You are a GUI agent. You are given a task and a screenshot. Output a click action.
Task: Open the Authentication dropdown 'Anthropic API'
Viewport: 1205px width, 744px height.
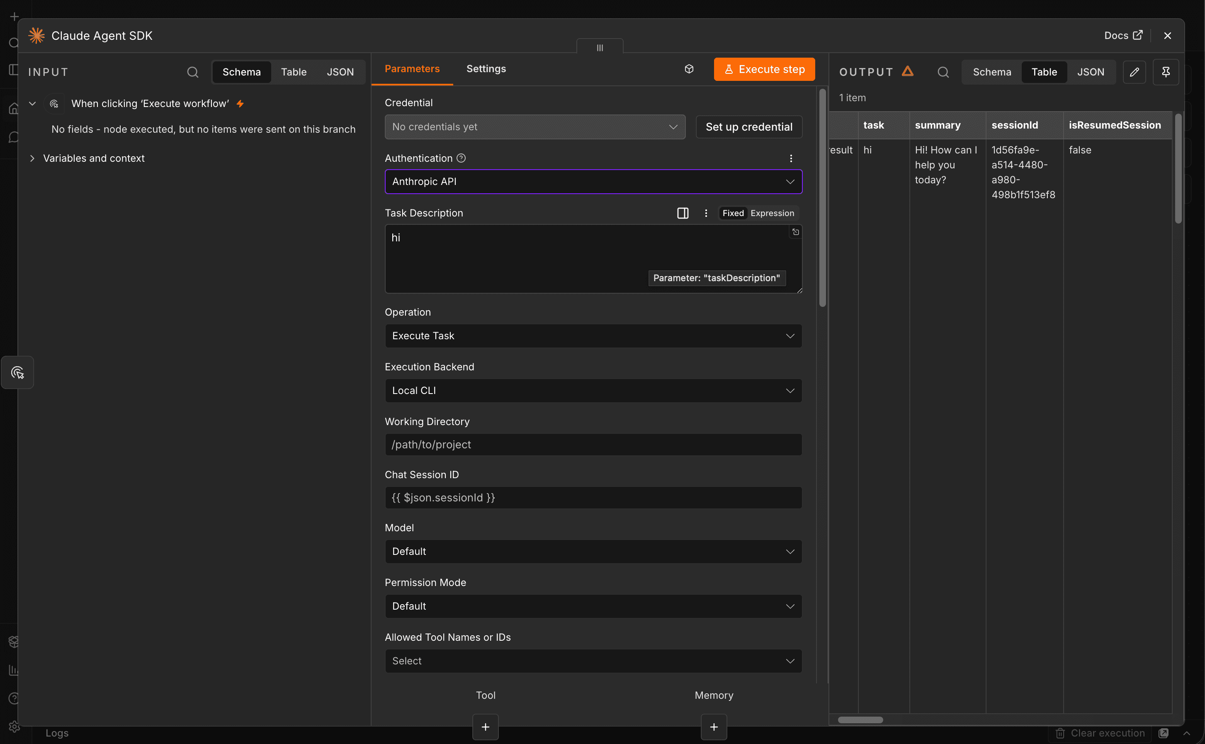click(593, 182)
